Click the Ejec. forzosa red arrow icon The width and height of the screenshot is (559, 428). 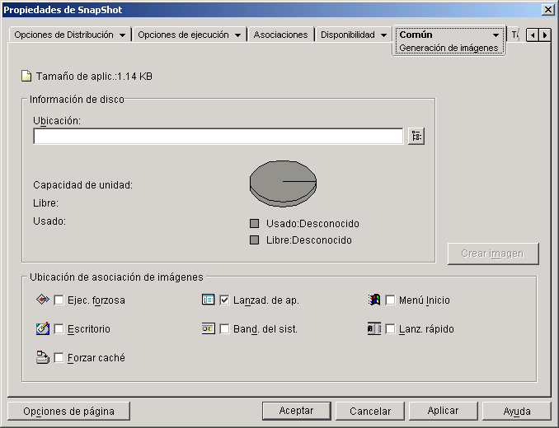43,300
